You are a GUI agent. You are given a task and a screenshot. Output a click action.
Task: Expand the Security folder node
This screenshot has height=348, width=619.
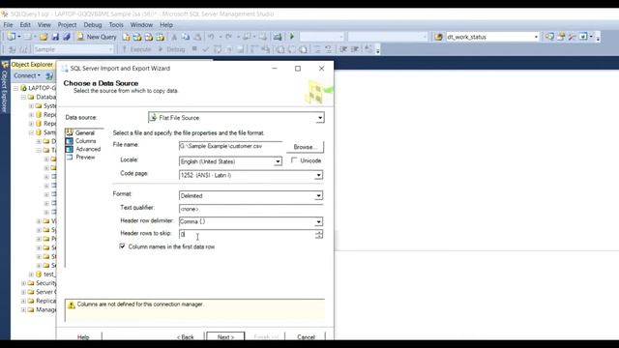(x=23, y=283)
